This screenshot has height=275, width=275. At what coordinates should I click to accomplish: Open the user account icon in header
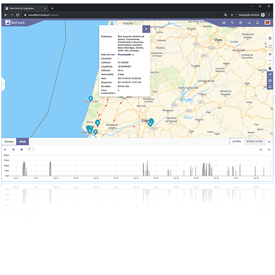pyautogui.click(x=257, y=22)
